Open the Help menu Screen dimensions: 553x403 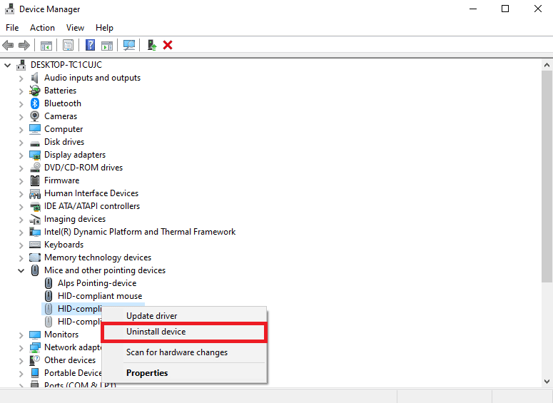pos(104,28)
